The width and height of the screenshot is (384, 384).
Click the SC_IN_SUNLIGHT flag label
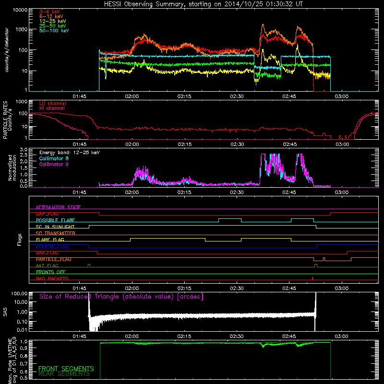(55, 227)
